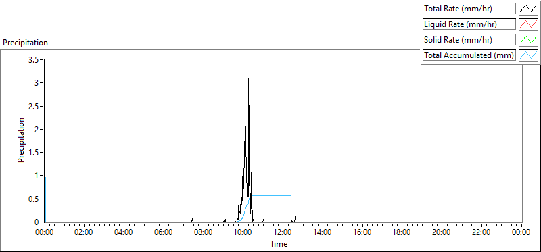
Task: Click the 16:00 time axis label
Action: click(x=362, y=232)
